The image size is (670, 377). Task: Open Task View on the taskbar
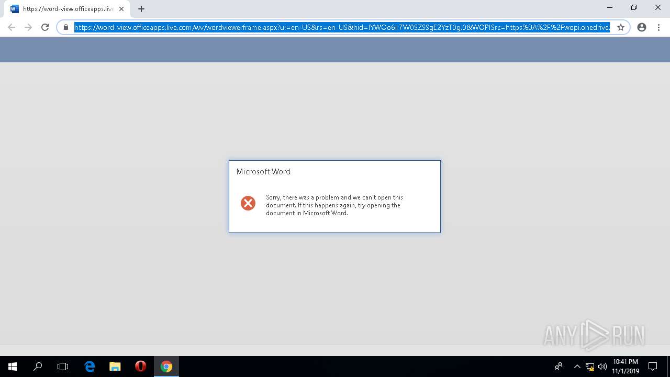(x=63, y=367)
